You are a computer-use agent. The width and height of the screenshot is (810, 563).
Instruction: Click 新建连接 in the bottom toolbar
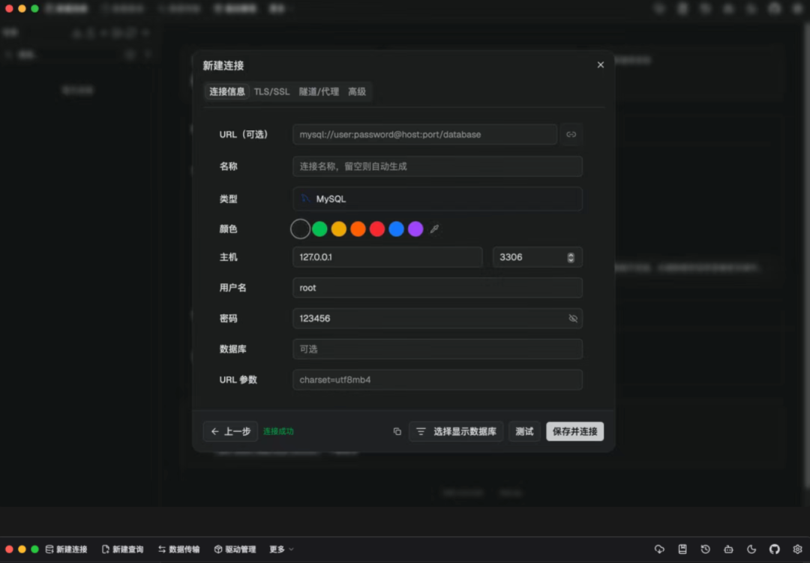(67, 549)
